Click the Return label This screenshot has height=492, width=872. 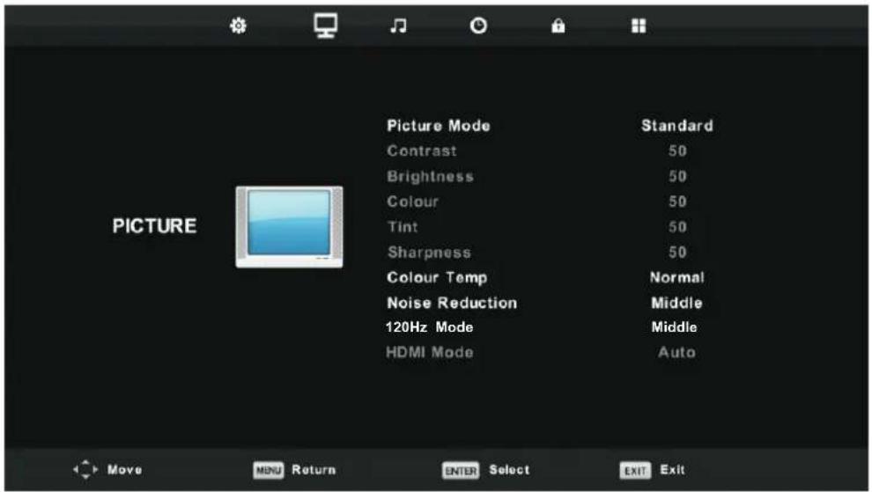(x=314, y=470)
